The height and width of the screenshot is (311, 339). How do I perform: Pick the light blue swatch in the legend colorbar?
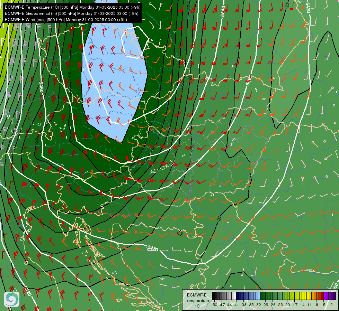coord(259,296)
